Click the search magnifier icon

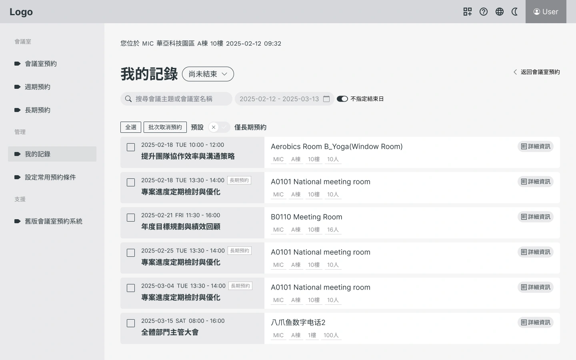tap(128, 99)
